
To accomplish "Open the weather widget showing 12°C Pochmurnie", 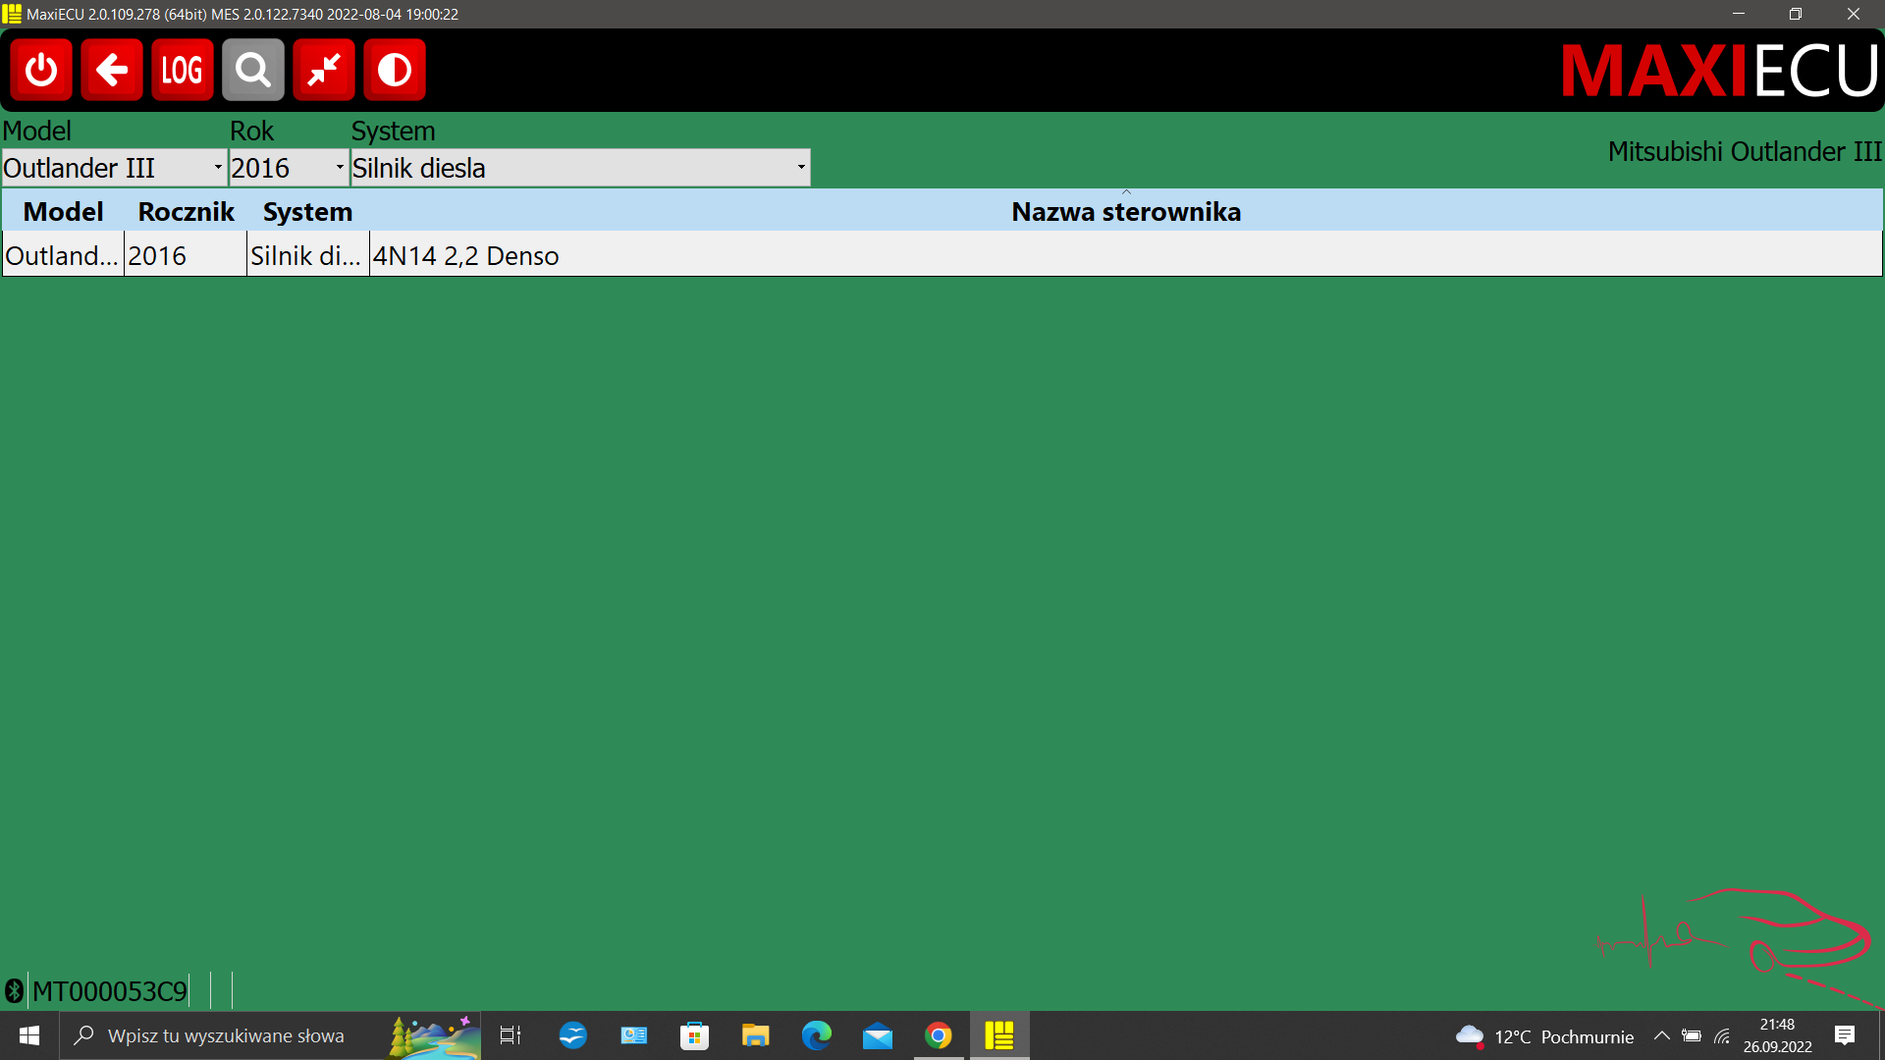I will (1544, 1036).
